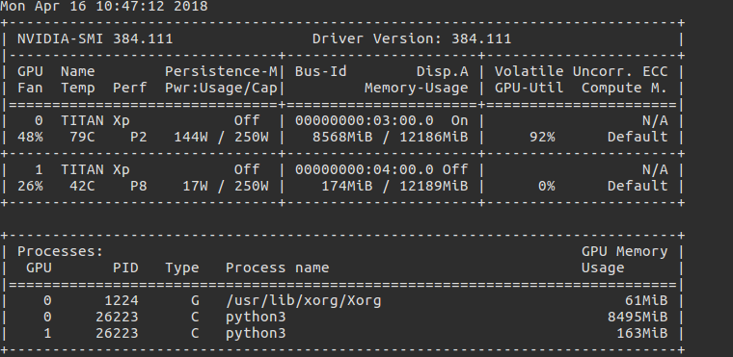Click the 144W / 250W power usage
Image resolution: width=733 pixels, height=357 pixels.
tap(221, 138)
